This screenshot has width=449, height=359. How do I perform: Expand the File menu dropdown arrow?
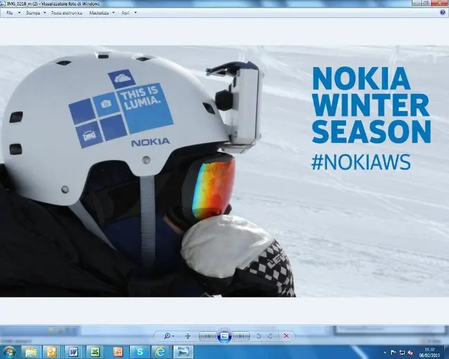pos(19,13)
